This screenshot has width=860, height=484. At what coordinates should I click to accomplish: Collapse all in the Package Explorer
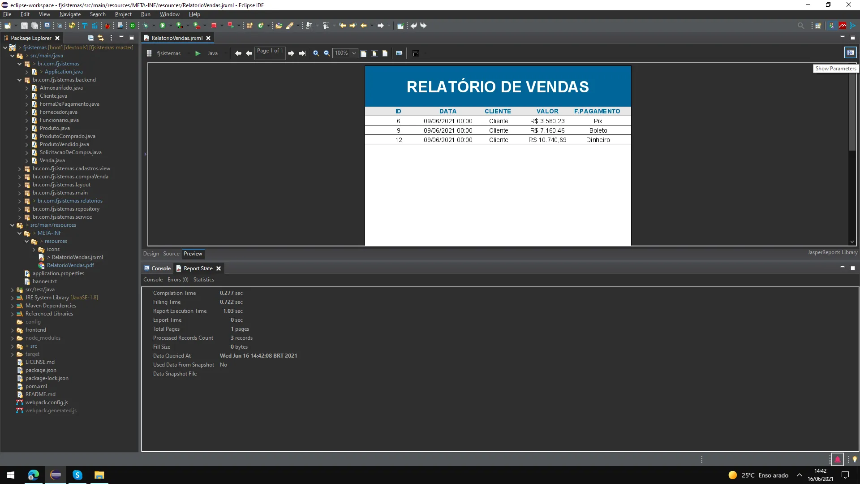coord(90,38)
